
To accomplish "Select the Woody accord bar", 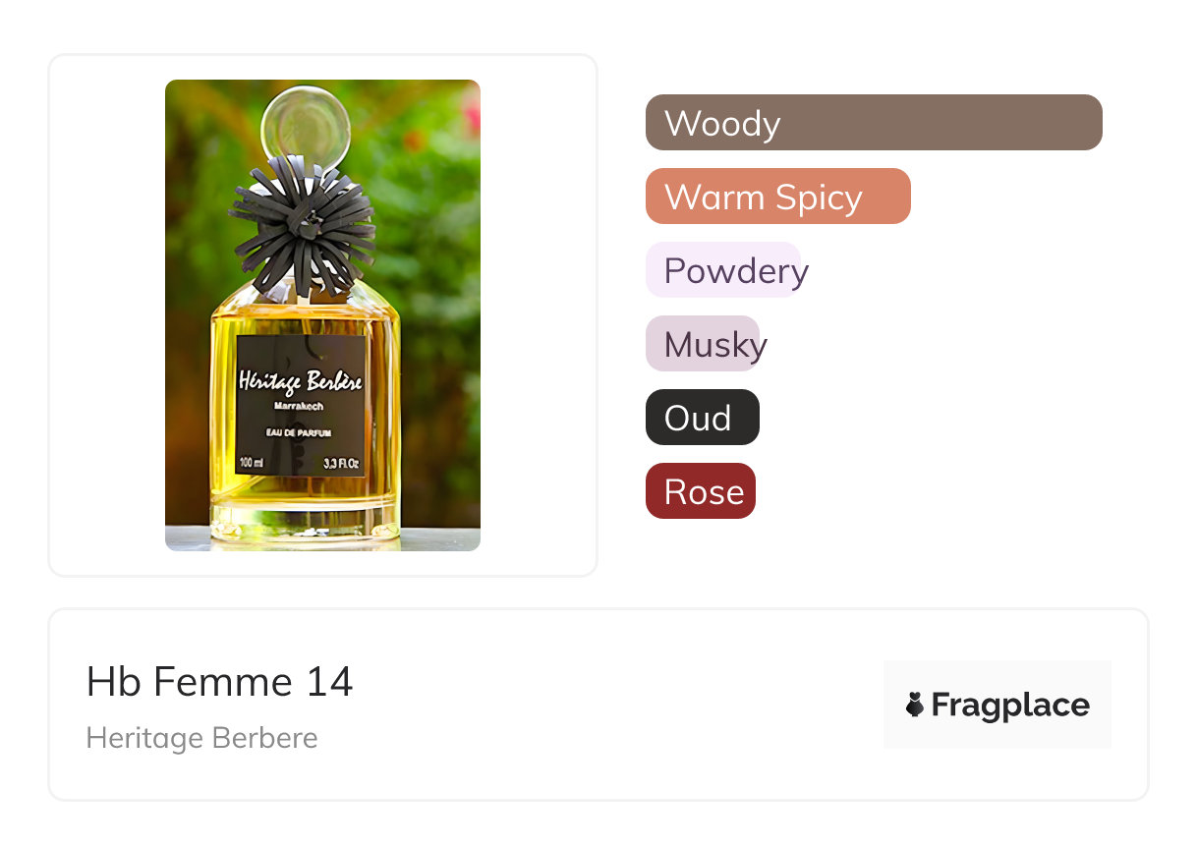I will [874, 123].
